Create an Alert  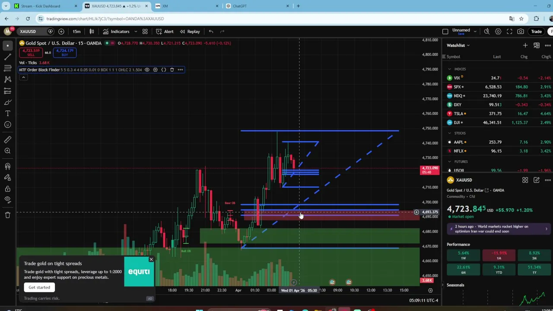pos(165,31)
